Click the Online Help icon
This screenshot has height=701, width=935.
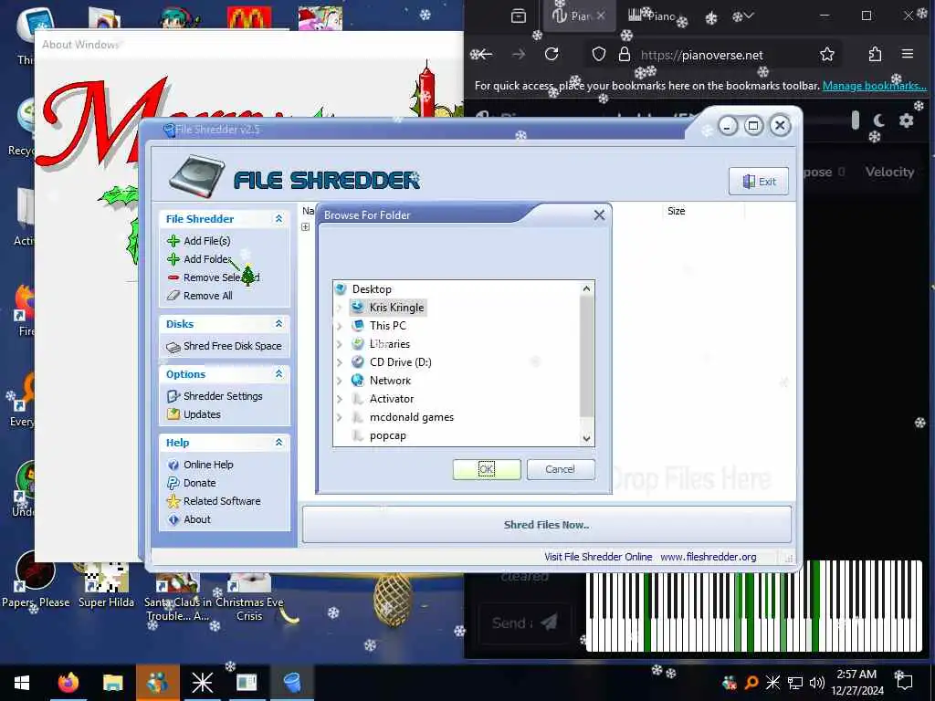[173, 465]
